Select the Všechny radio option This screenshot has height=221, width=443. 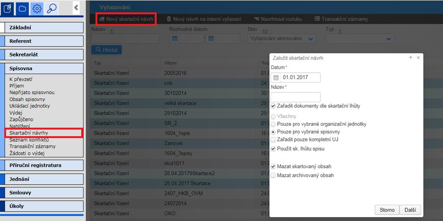coord(273,116)
